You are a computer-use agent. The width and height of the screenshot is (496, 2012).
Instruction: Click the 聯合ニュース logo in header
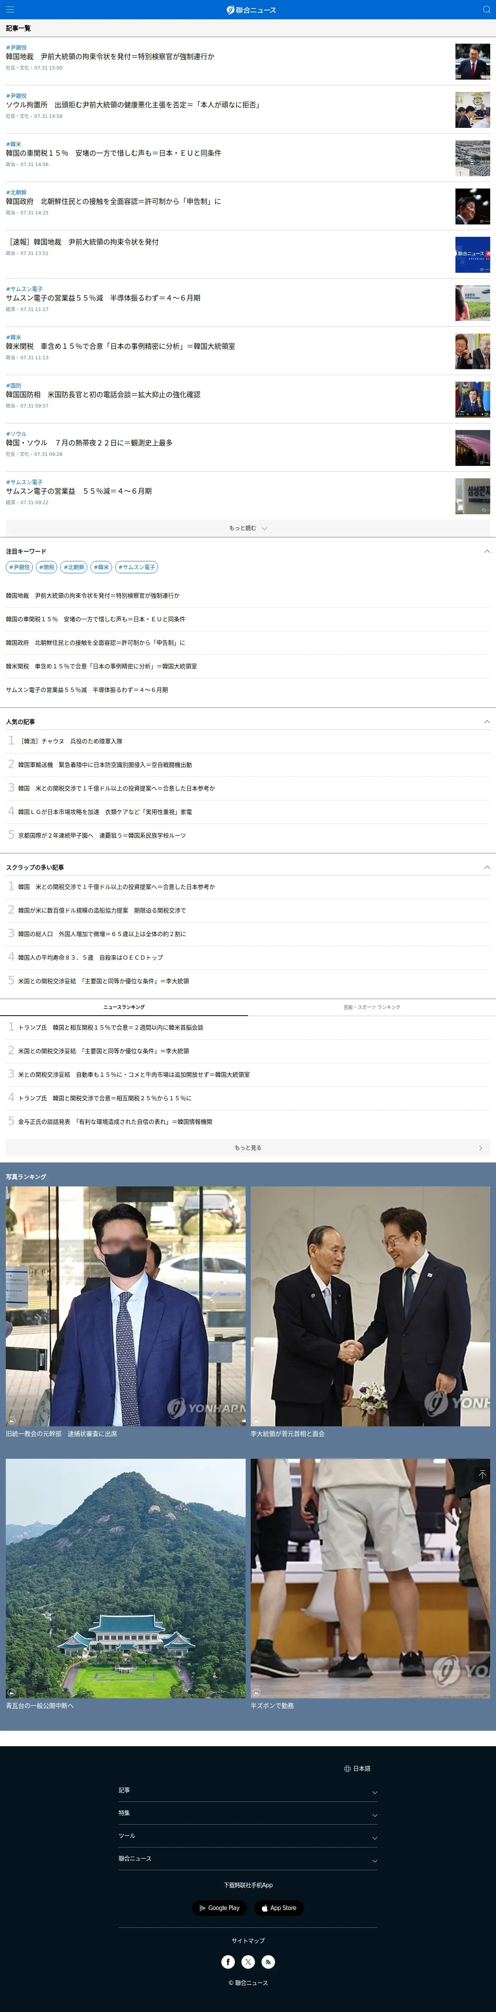click(x=251, y=9)
